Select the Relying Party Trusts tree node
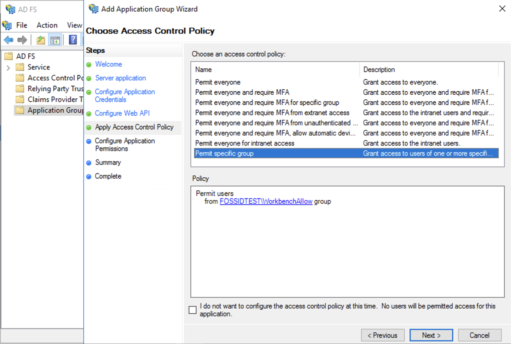The width and height of the screenshot is (511, 344). point(55,89)
